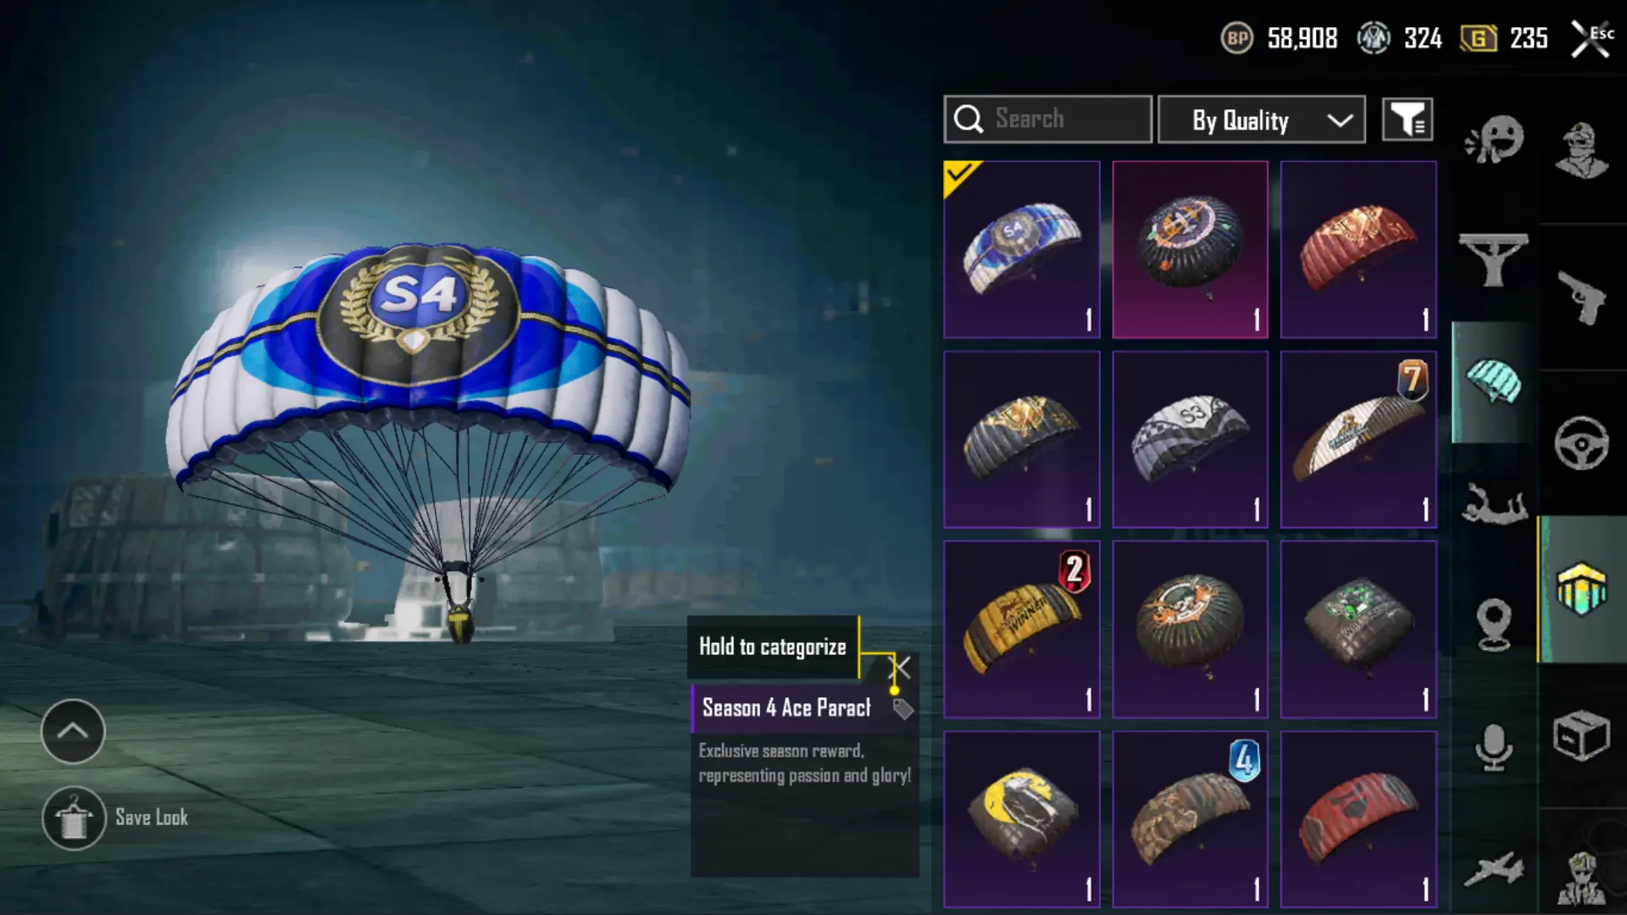The width and height of the screenshot is (1627, 915).
Task: Open the soldier character category tab
Action: click(x=1581, y=150)
